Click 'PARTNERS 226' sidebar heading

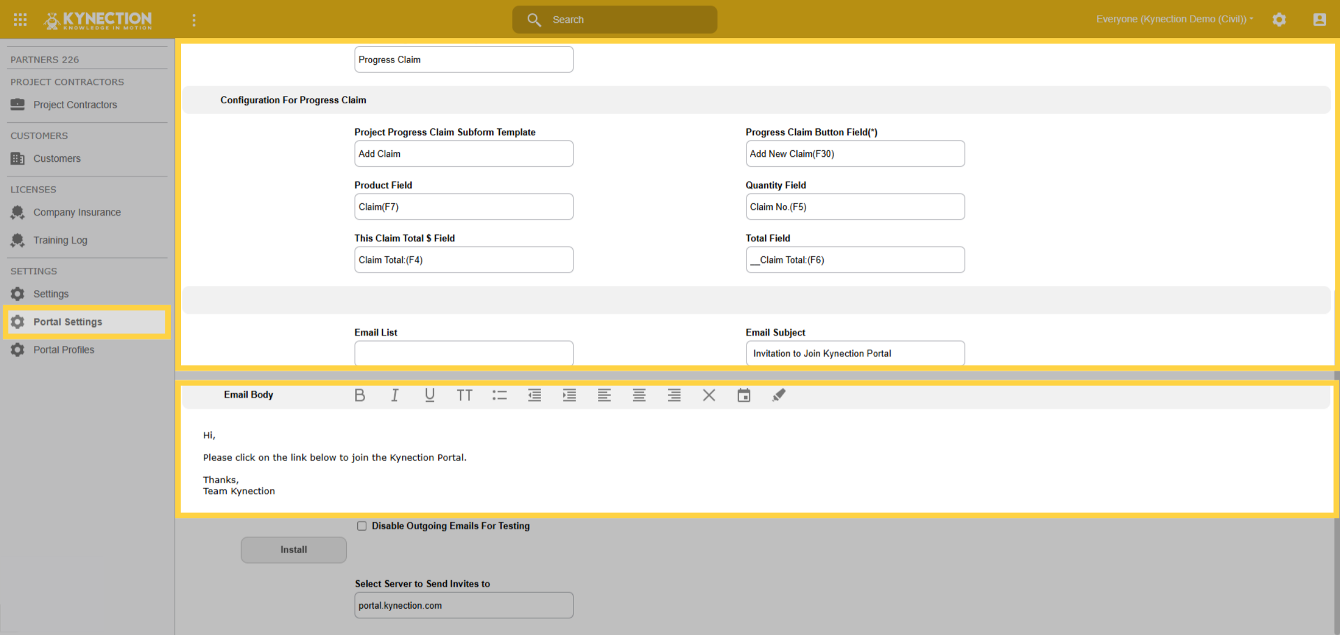pyautogui.click(x=45, y=59)
